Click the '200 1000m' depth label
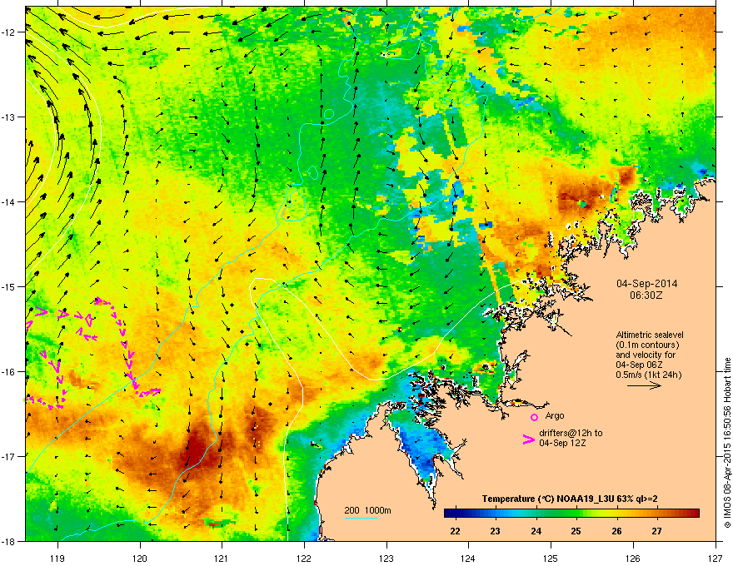 point(367,510)
